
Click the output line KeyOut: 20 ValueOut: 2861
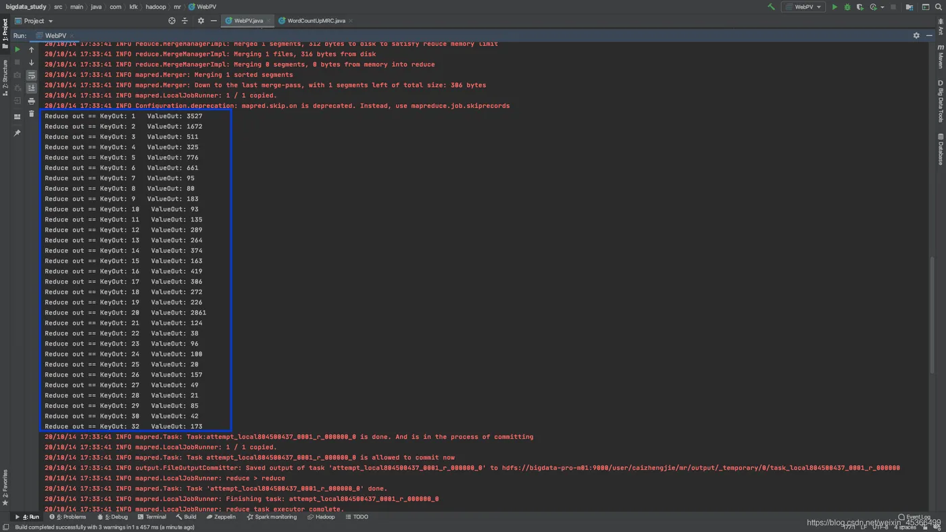pyautogui.click(x=126, y=313)
